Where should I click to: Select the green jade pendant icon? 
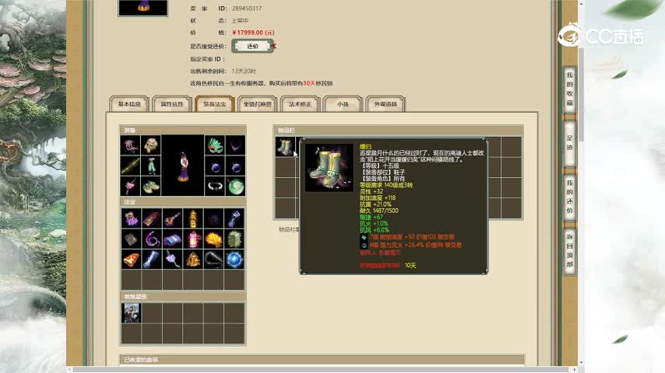(x=235, y=186)
